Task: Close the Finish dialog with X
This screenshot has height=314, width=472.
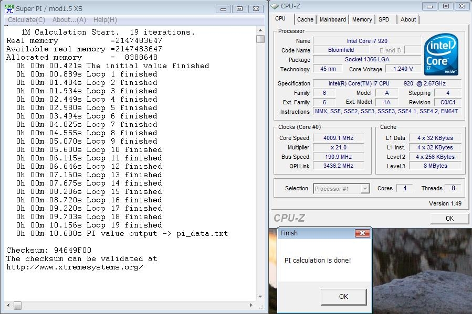Action: coord(362,233)
